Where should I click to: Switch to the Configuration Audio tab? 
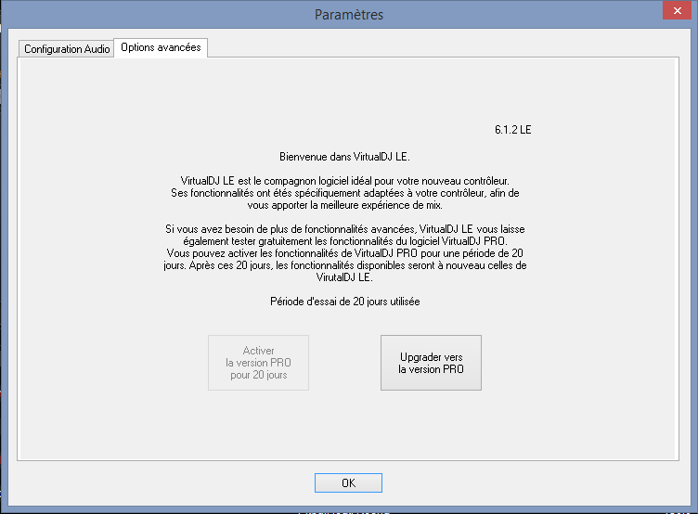tap(66, 49)
